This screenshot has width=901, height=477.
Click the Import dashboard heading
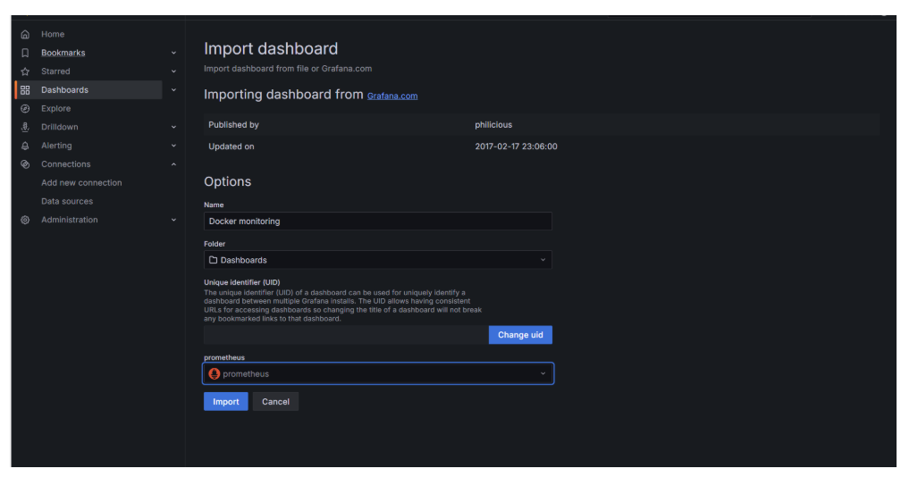[x=271, y=49]
